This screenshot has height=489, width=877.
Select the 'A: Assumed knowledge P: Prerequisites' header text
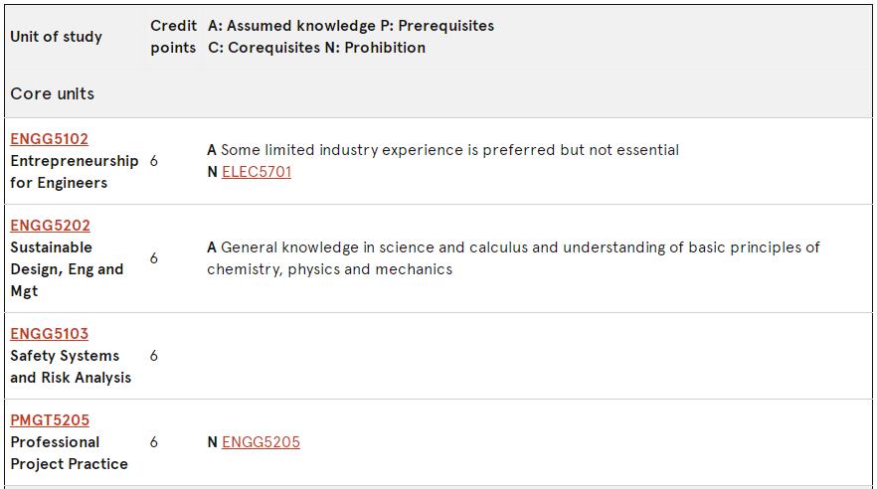(351, 26)
